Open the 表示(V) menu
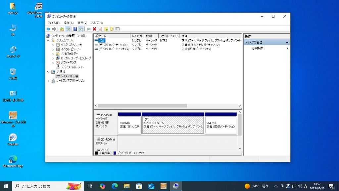This screenshot has height=191, width=339. pos(82,23)
